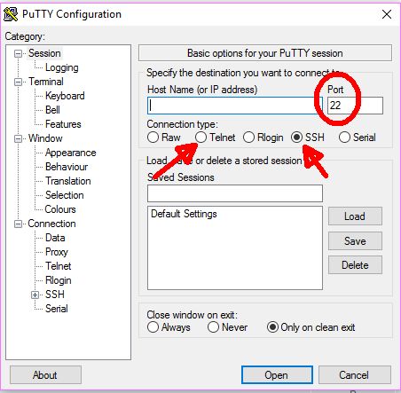The image size is (401, 393).
Task: Open the Telnet category in tree
Action: pos(58,266)
